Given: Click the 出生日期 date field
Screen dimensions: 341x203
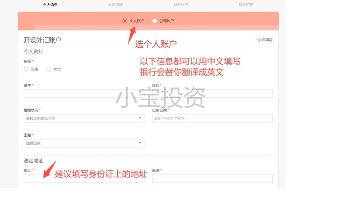Looking at the screenshot, I should (212, 118).
